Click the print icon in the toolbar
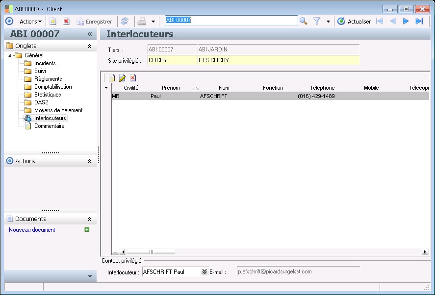This screenshot has width=435, height=295. 142,21
